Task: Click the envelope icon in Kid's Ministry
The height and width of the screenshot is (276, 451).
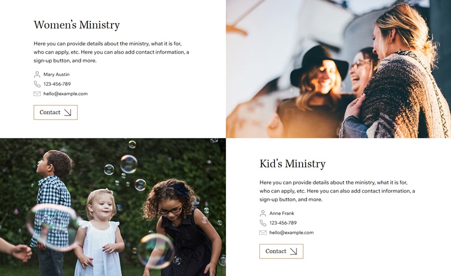Action: [x=263, y=233]
